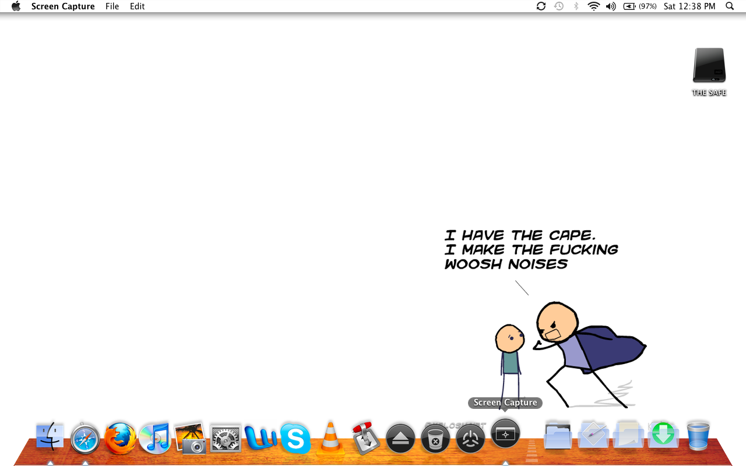
Task: Open the Downloads stack with green arrow
Action: click(x=663, y=435)
